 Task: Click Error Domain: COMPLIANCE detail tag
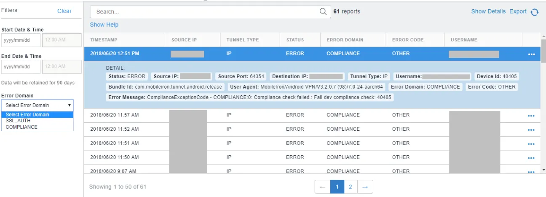[x=426, y=87]
